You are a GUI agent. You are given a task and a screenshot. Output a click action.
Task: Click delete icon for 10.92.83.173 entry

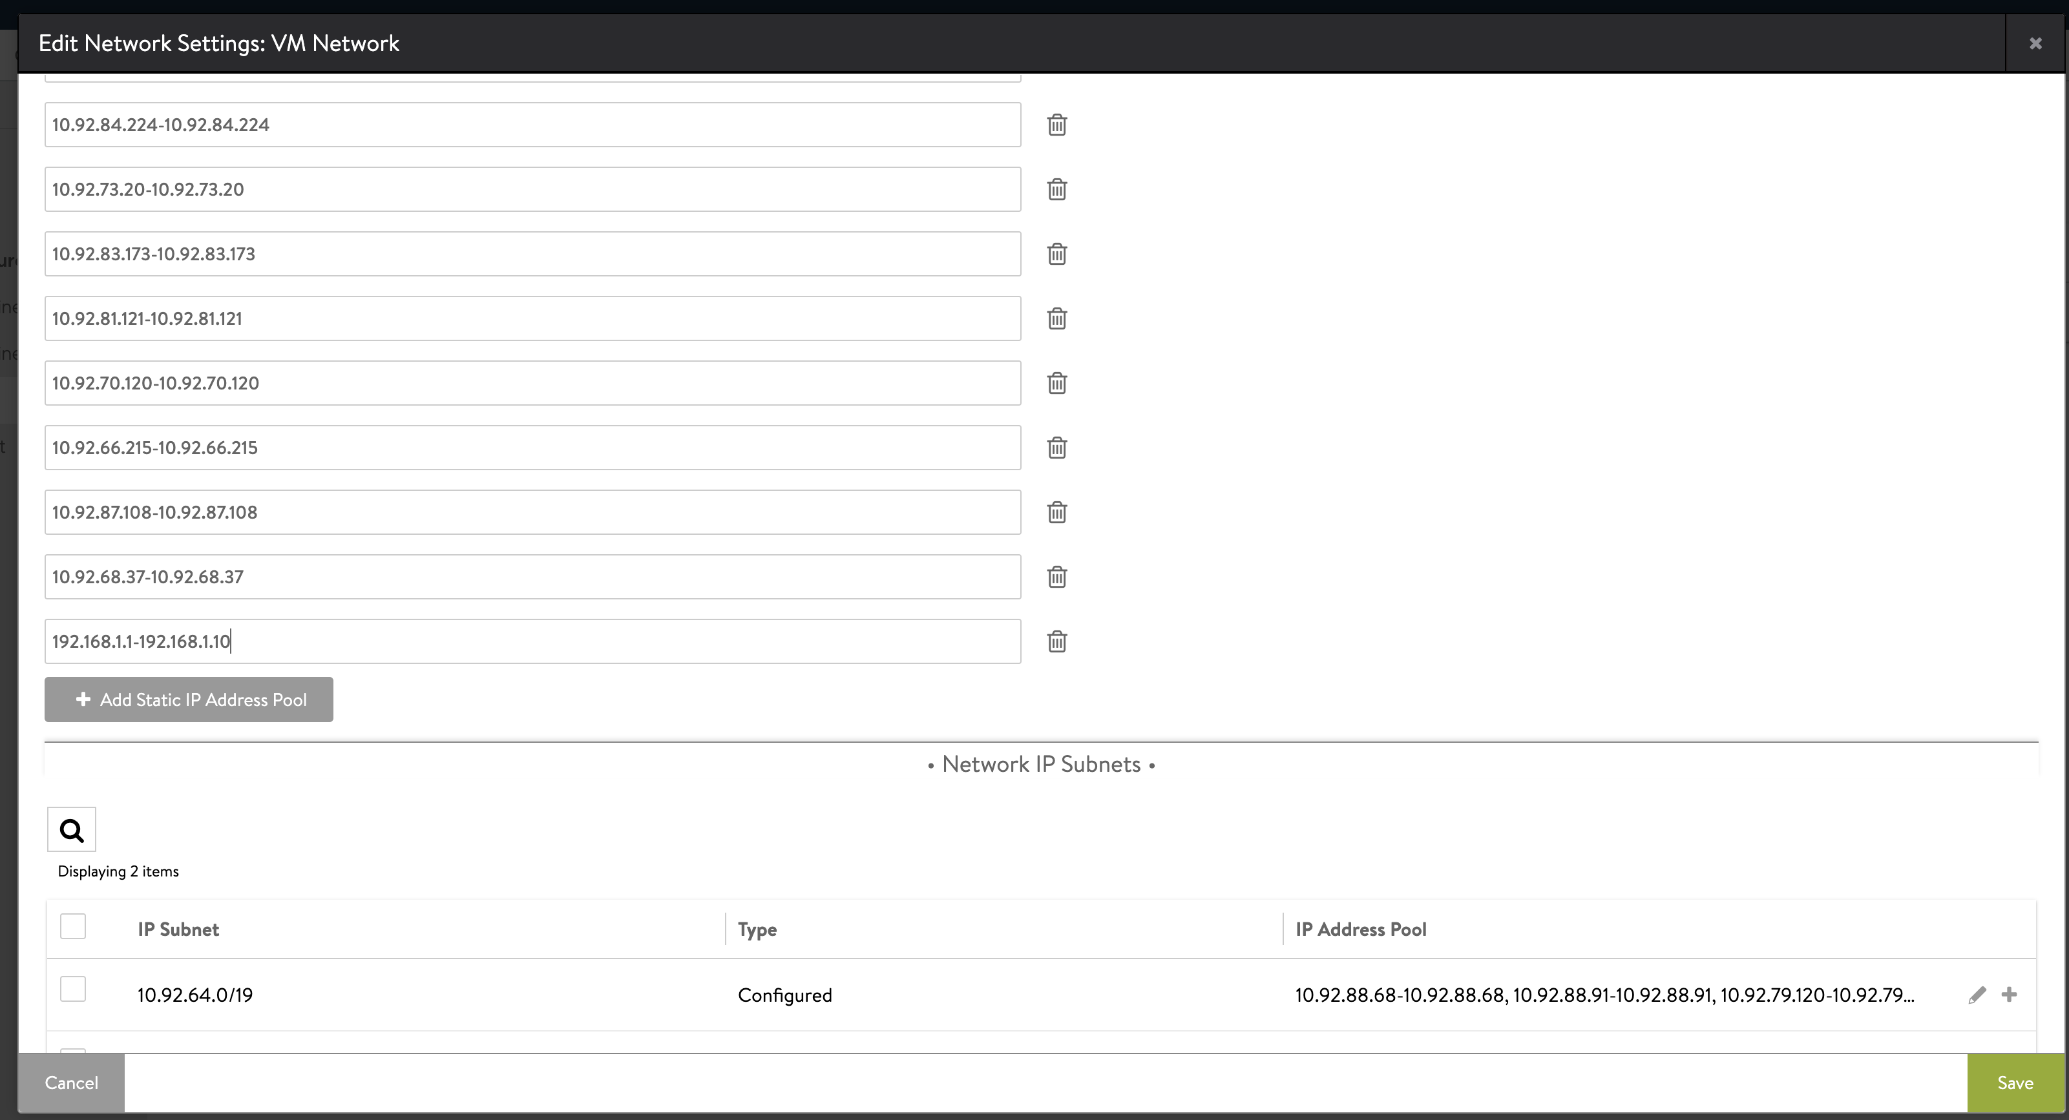[1056, 254]
